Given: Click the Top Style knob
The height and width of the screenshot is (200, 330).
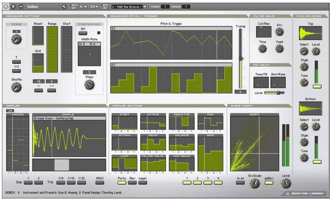Looking at the screenshot, I should click(x=304, y=67).
